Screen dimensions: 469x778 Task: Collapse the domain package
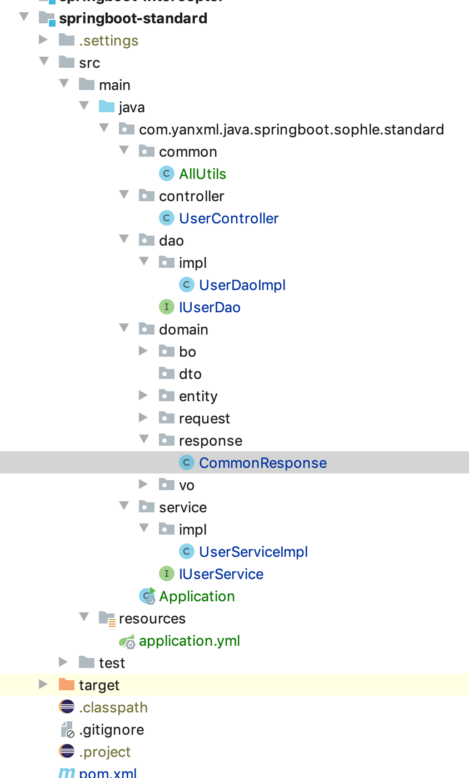coord(123,328)
